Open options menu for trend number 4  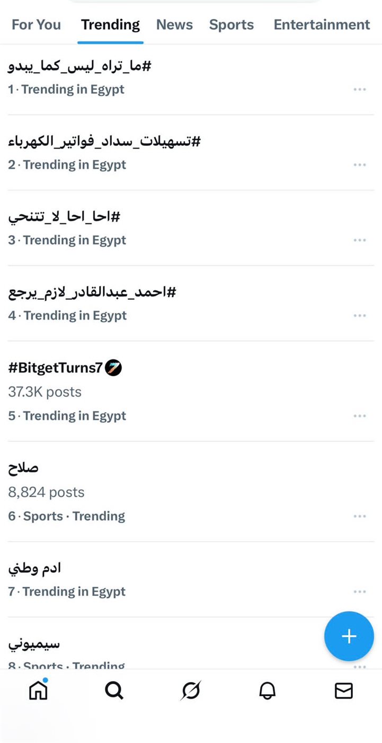pyautogui.click(x=360, y=316)
